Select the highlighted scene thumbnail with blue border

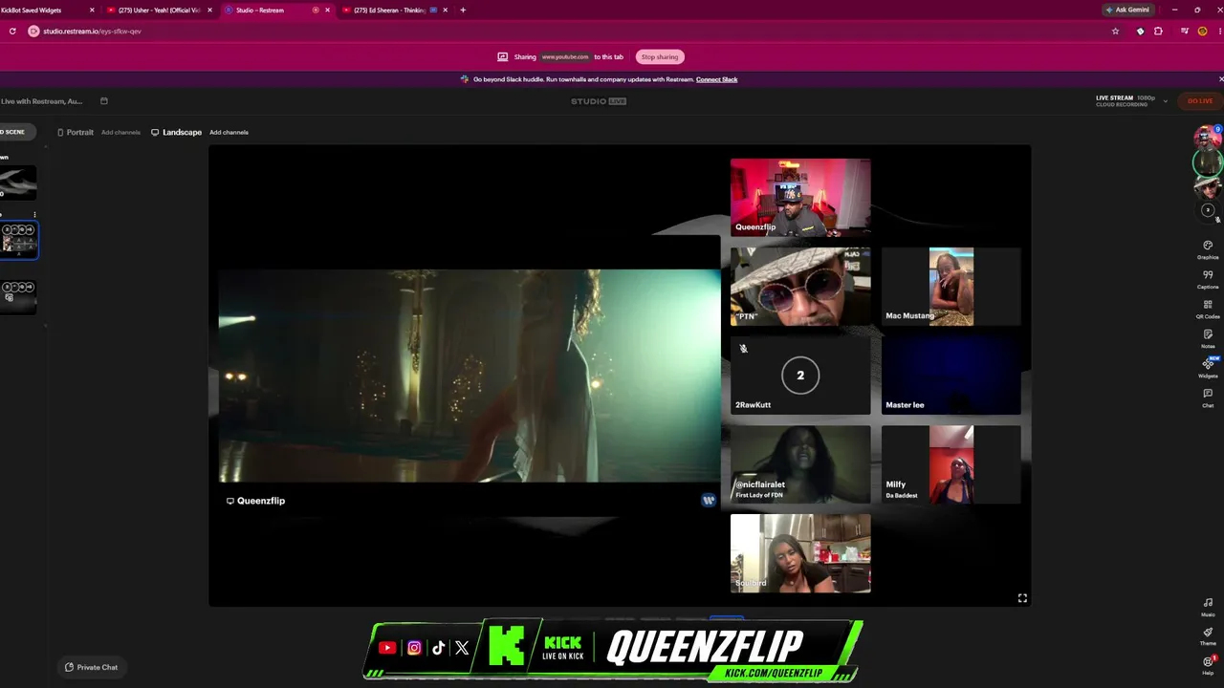[x=18, y=240]
